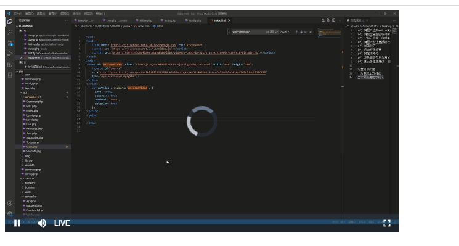Toggle Find in Selection in find widget
459x246 pixels.
[x=306, y=31]
